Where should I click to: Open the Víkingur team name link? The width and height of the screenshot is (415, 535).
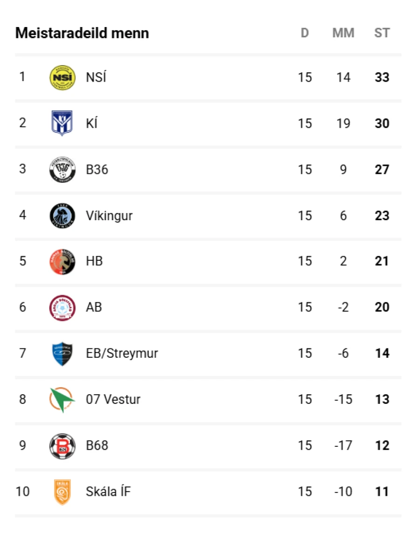pos(109,215)
